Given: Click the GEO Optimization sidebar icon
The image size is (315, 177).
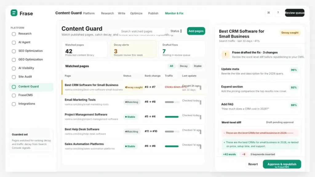Looking at the screenshot, I should tap(14, 60).
